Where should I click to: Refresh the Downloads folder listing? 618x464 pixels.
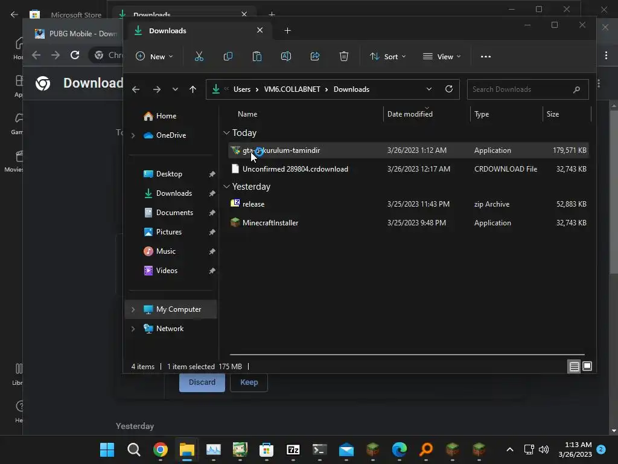point(449,89)
